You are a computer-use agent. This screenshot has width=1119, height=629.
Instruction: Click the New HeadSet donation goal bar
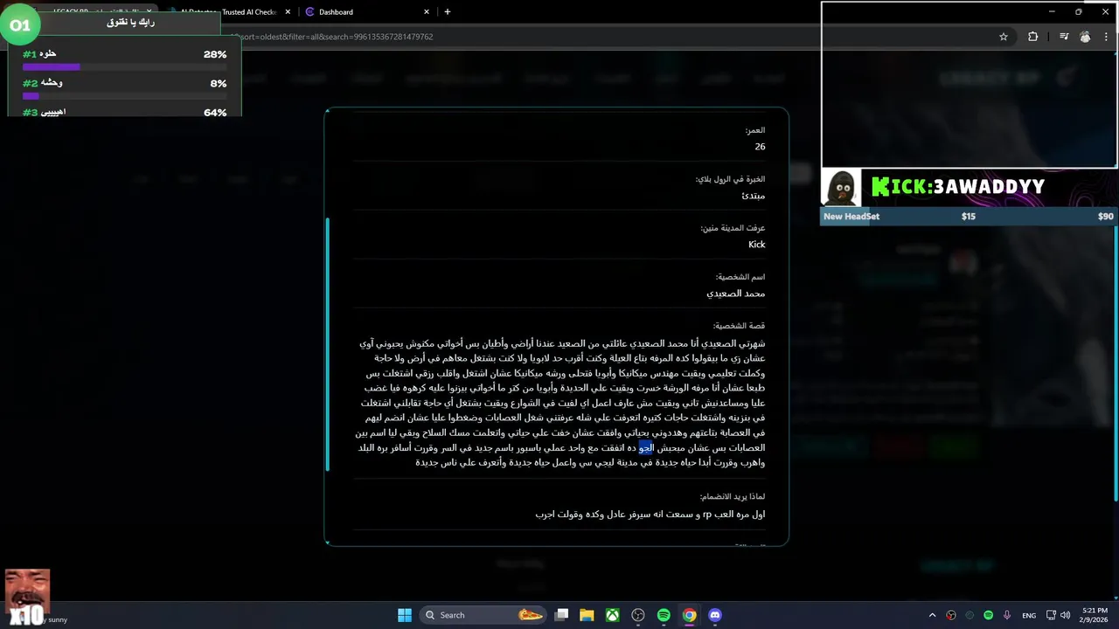(x=969, y=216)
